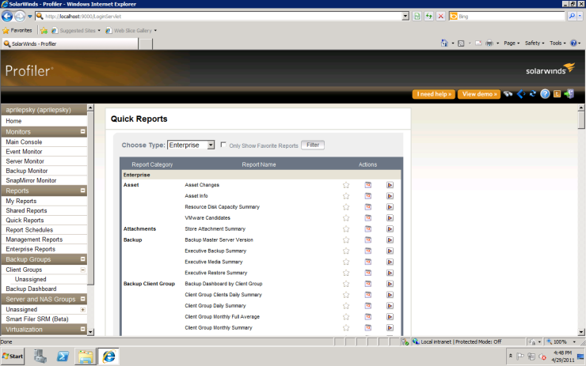
Task: Open the Page menu
Action: (512, 43)
